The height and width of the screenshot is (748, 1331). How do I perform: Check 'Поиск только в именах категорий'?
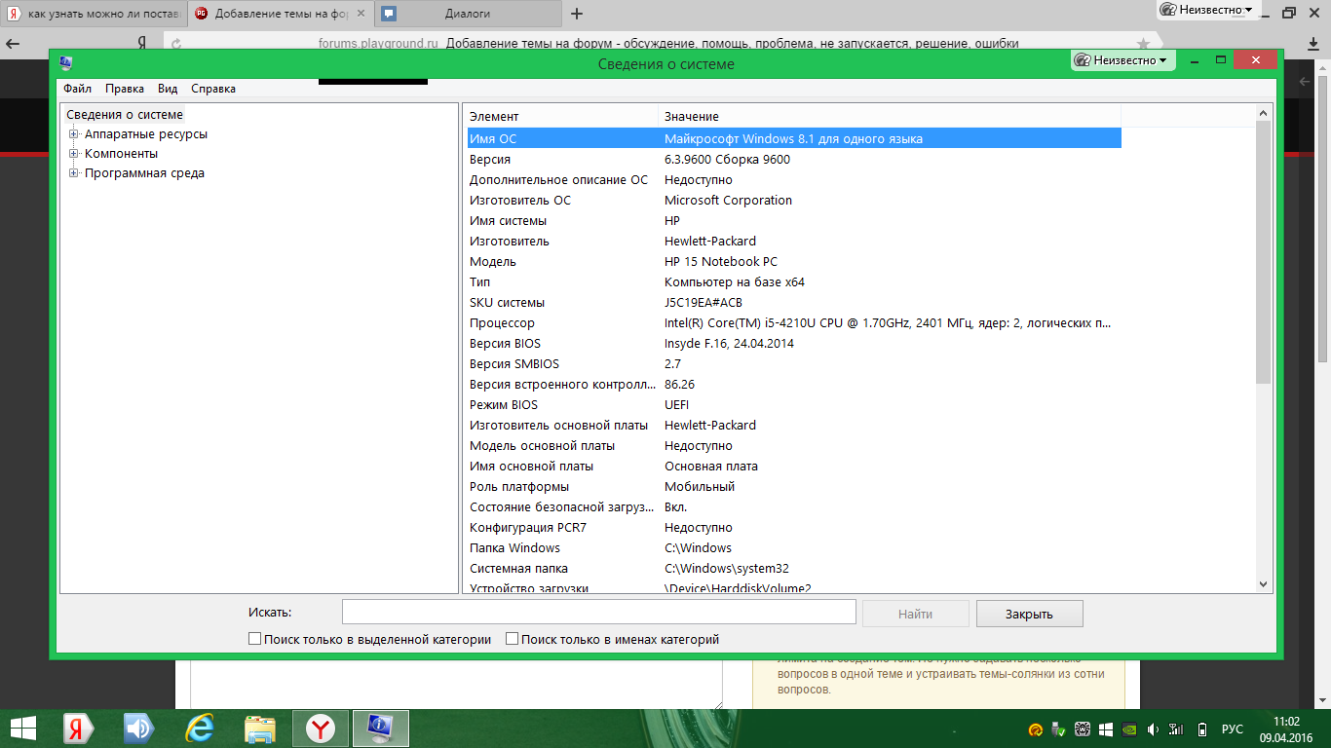[x=512, y=640]
